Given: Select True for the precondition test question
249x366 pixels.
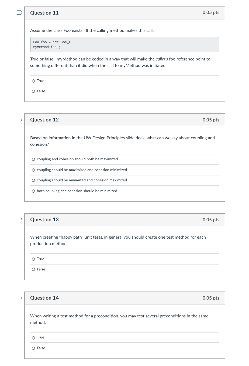Looking at the screenshot, I should pyautogui.click(x=33, y=337).
